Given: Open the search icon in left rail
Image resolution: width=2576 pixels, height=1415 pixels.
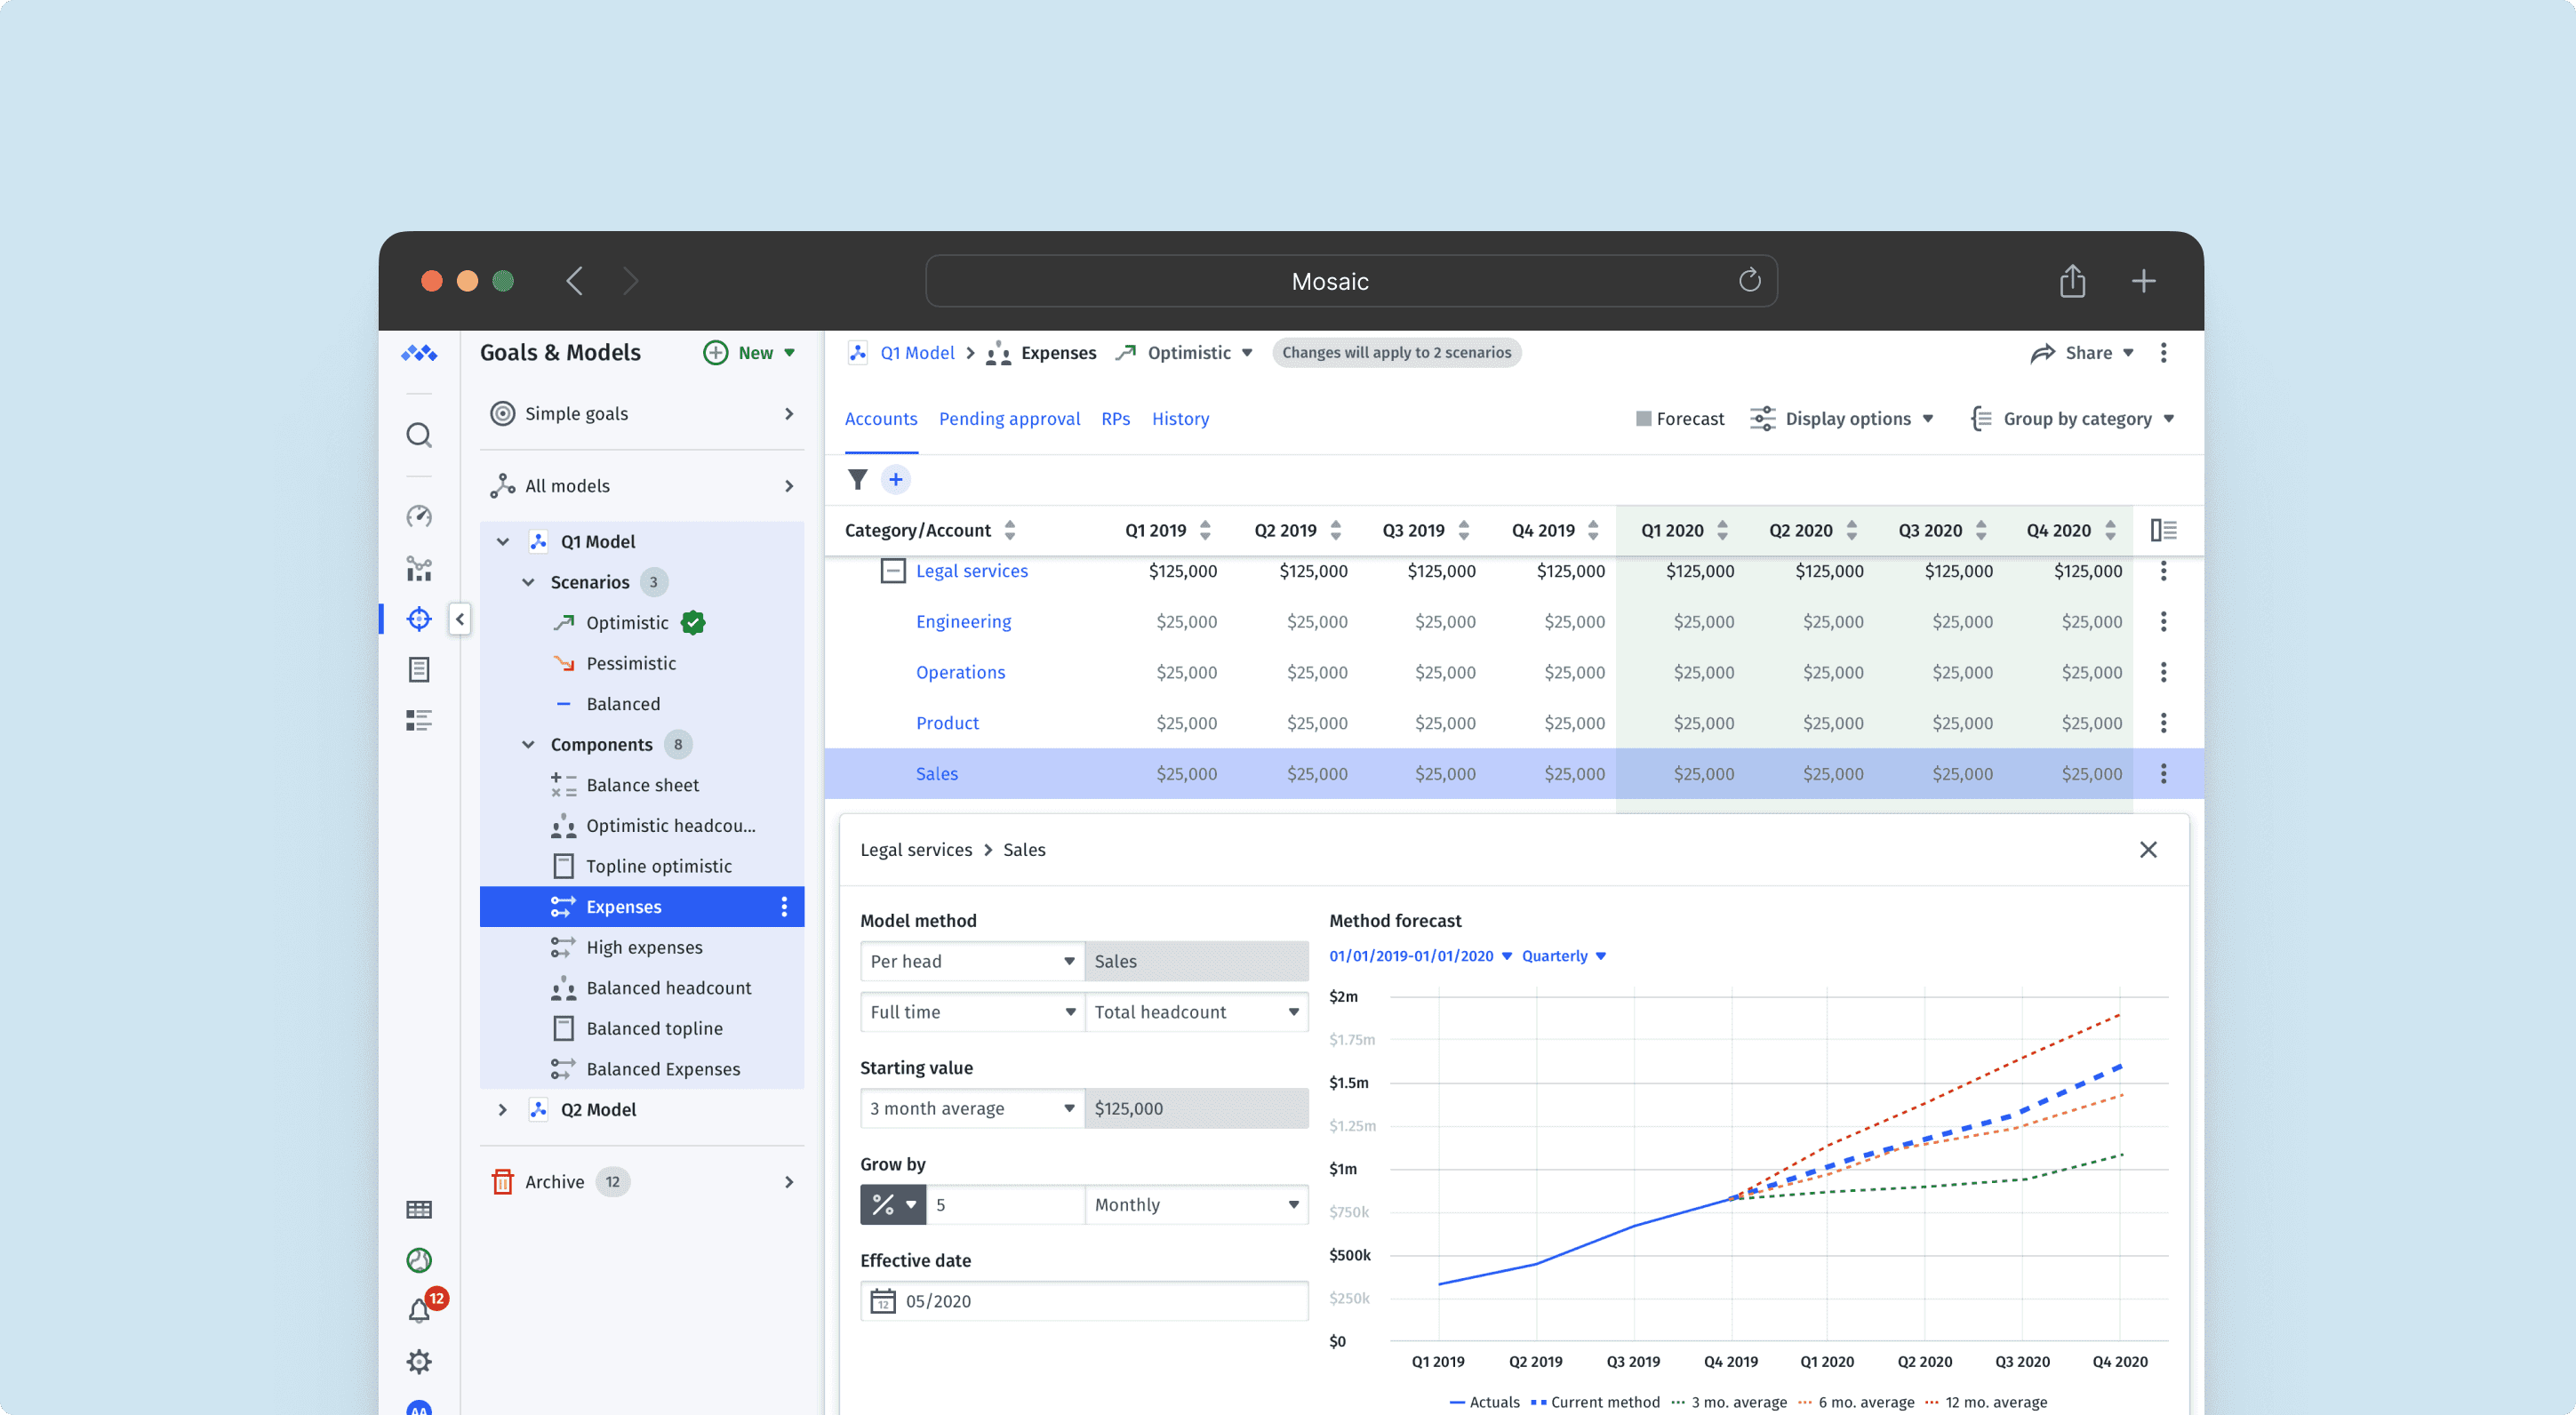Looking at the screenshot, I should point(419,434).
